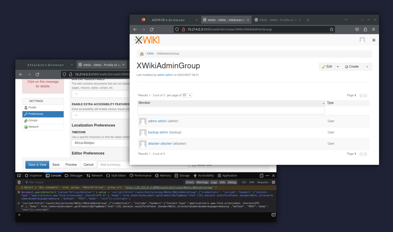Open the user avatar menu in XWiki
Image resolution: width=393 pixels, height=232 pixels.
[362, 40]
